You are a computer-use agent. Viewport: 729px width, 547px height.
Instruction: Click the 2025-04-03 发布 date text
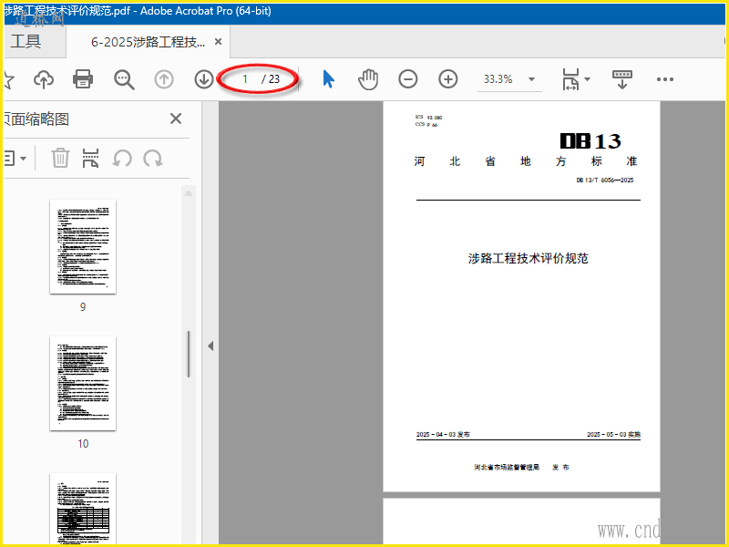(x=443, y=435)
